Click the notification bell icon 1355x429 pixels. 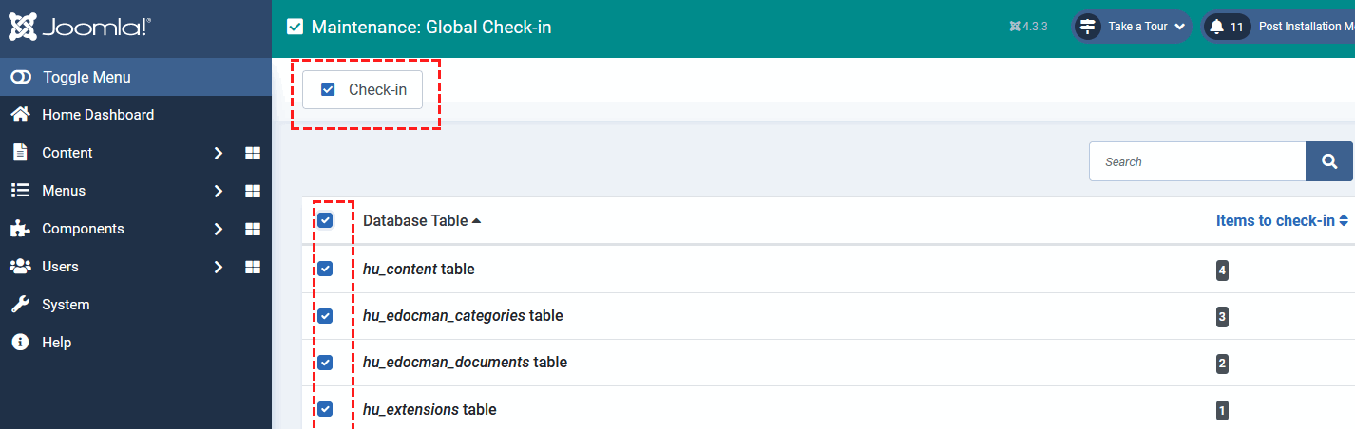pos(1216,27)
